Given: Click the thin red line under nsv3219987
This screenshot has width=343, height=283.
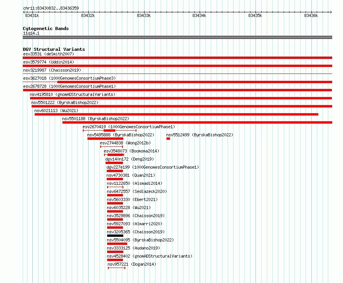Looking at the screenshot, I should coord(177,74).
